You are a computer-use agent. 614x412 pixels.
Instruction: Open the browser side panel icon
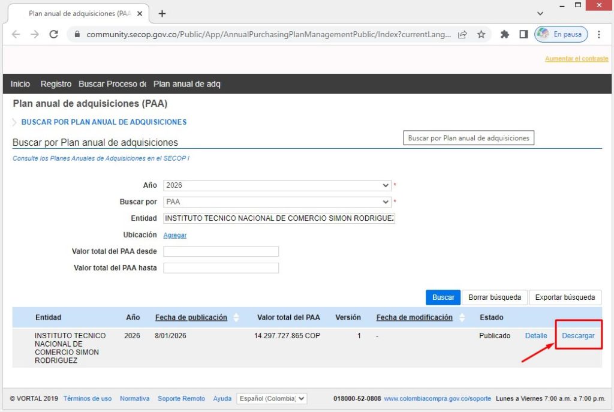(523, 35)
